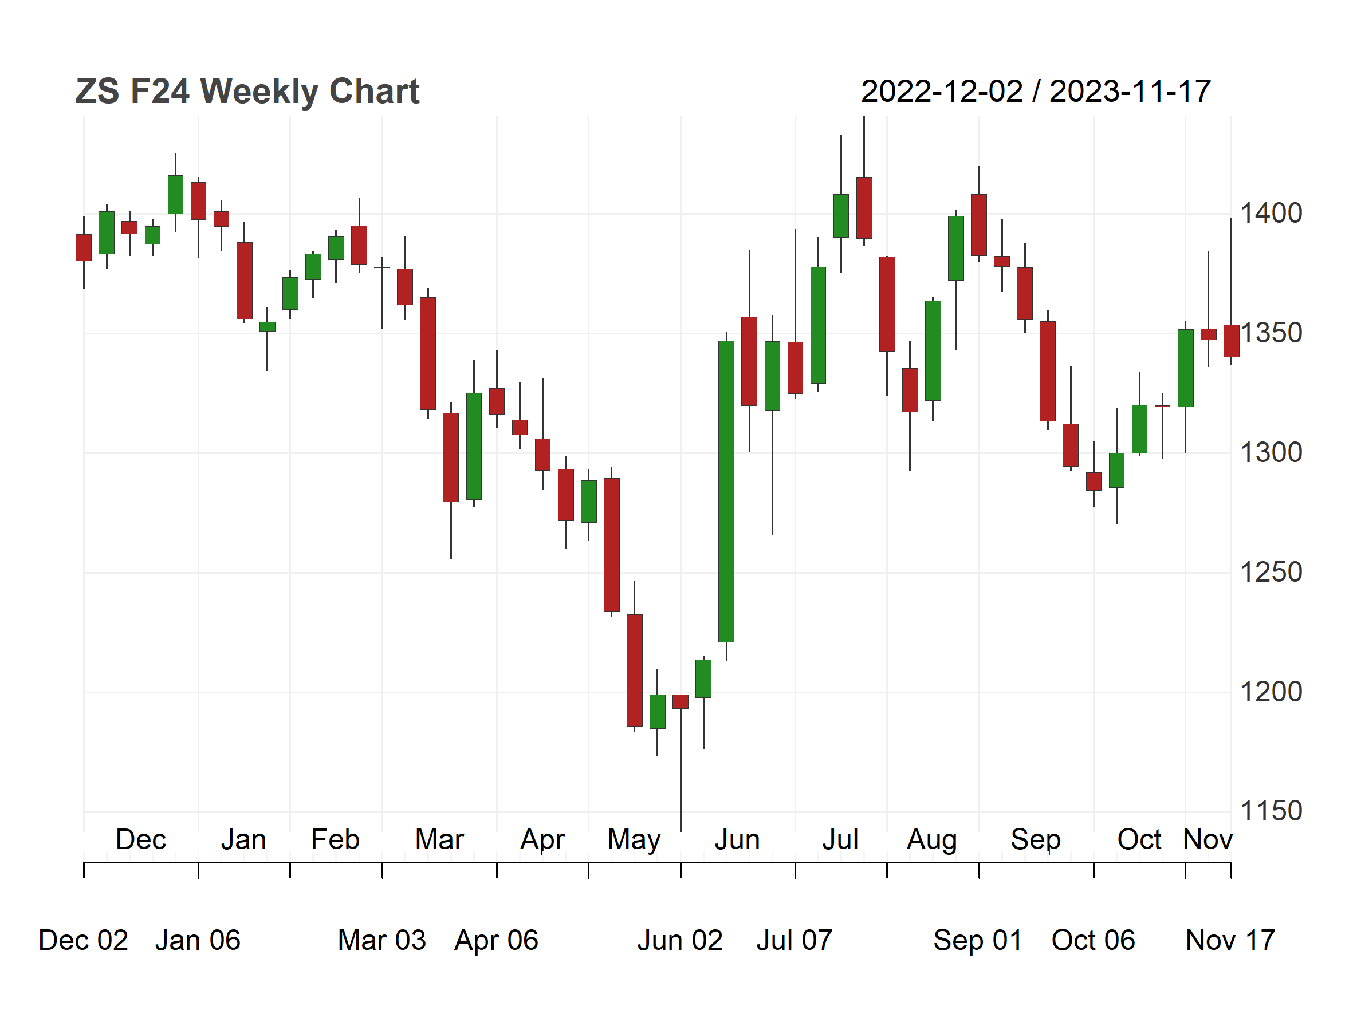This screenshot has height=1014, width=1353.
Task: Click the Jul 07 date label
Action: 795,940
